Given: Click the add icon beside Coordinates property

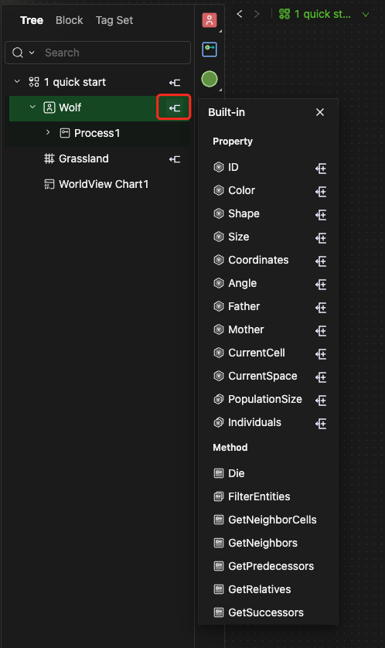Looking at the screenshot, I should pyautogui.click(x=321, y=261).
